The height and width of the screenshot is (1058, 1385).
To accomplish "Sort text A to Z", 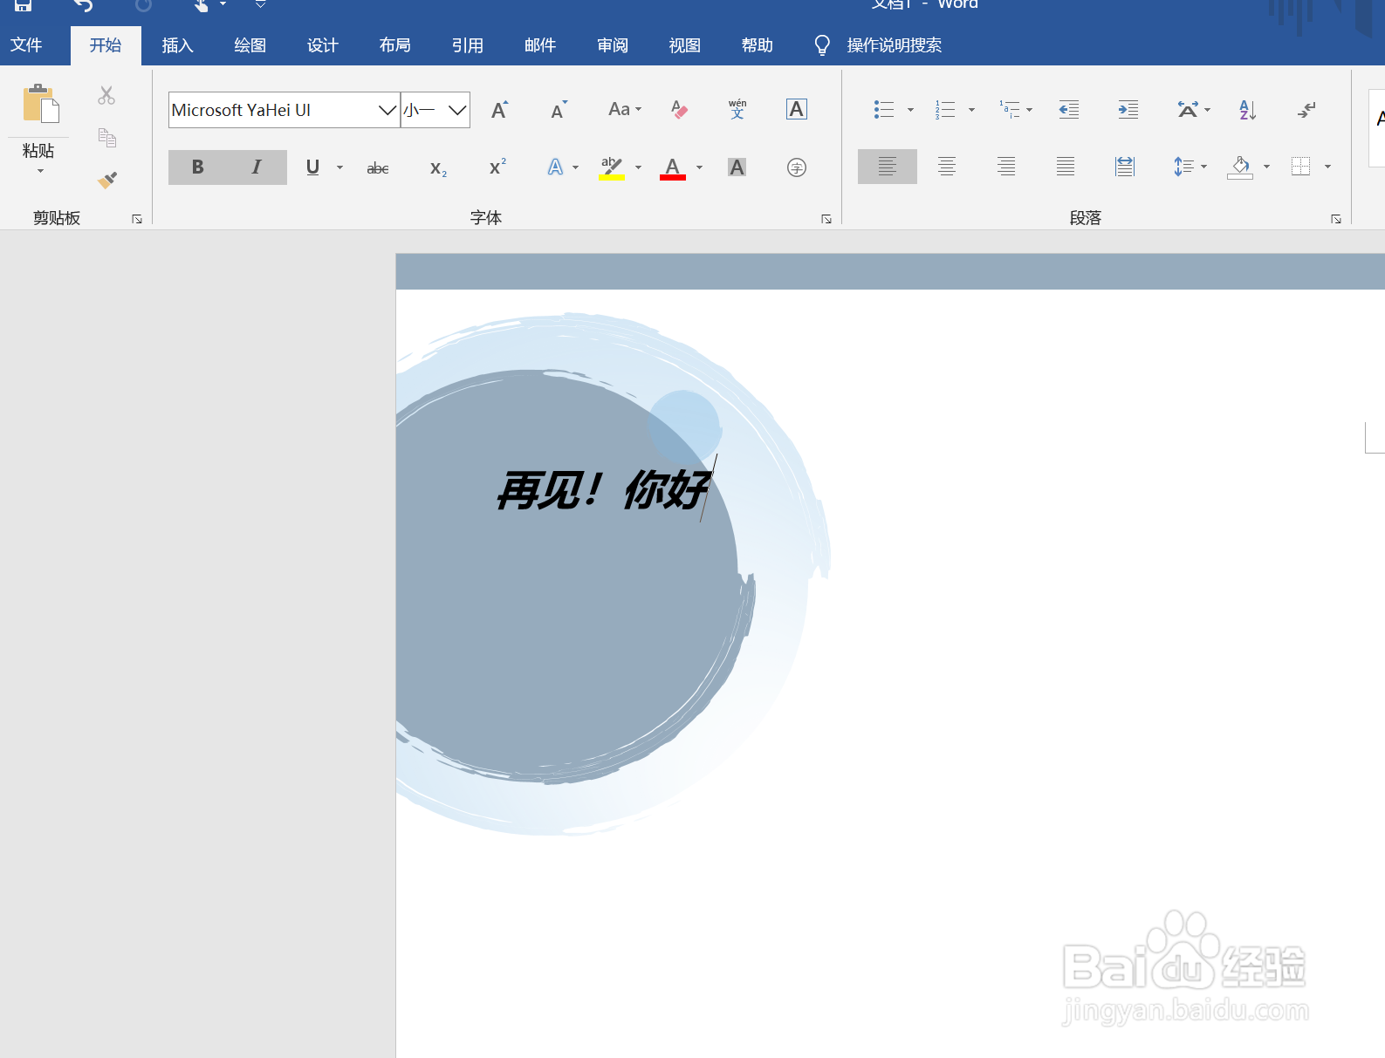I will point(1247,110).
